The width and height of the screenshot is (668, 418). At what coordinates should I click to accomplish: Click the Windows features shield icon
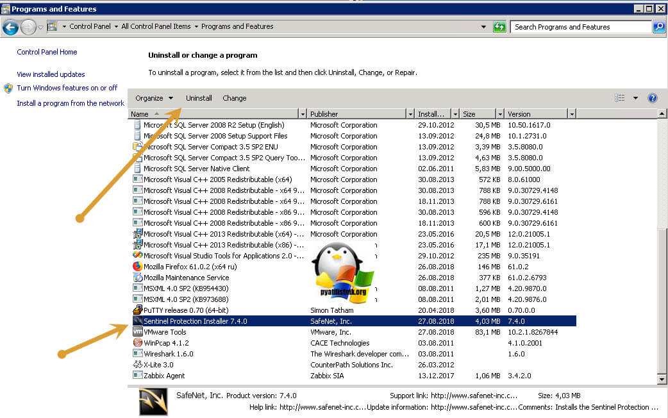tap(8, 88)
